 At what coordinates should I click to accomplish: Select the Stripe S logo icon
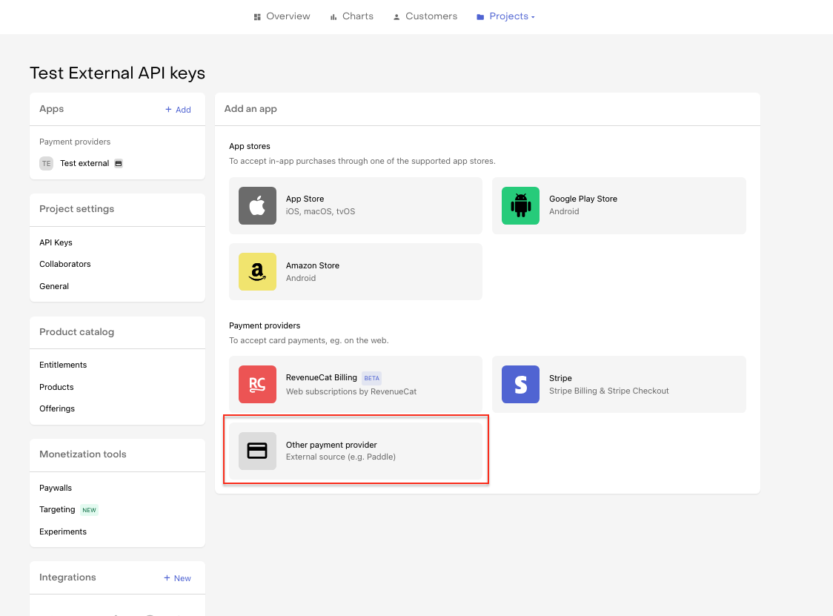[520, 384]
